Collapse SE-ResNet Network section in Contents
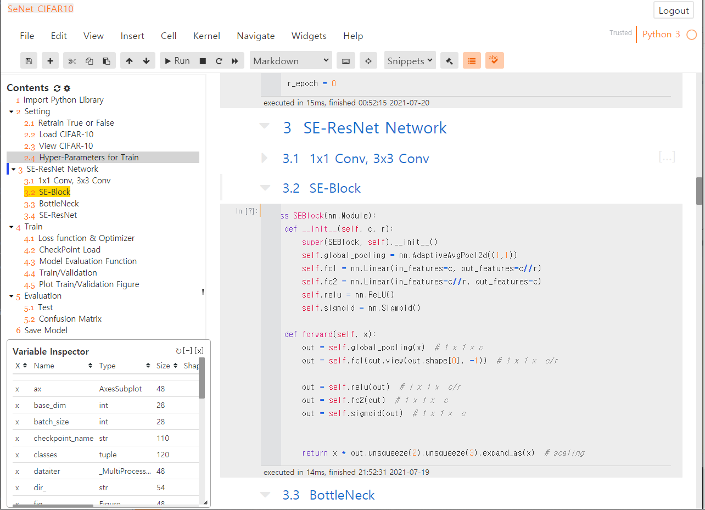The height and width of the screenshot is (510, 705). point(14,169)
